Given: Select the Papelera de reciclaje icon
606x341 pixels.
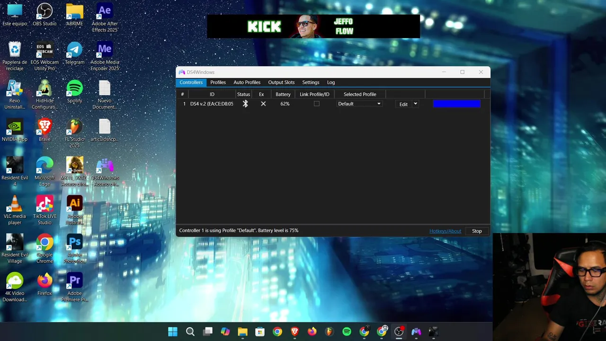Looking at the screenshot, I should pos(15,56).
